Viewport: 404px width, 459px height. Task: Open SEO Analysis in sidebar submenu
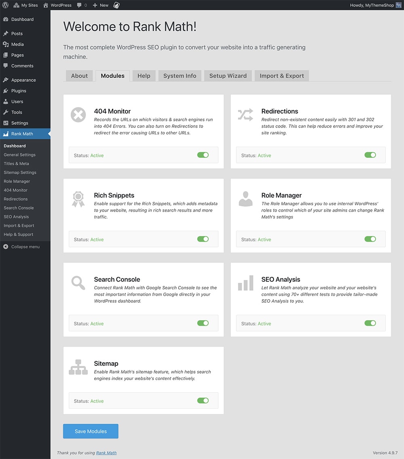[x=16, y=217]
